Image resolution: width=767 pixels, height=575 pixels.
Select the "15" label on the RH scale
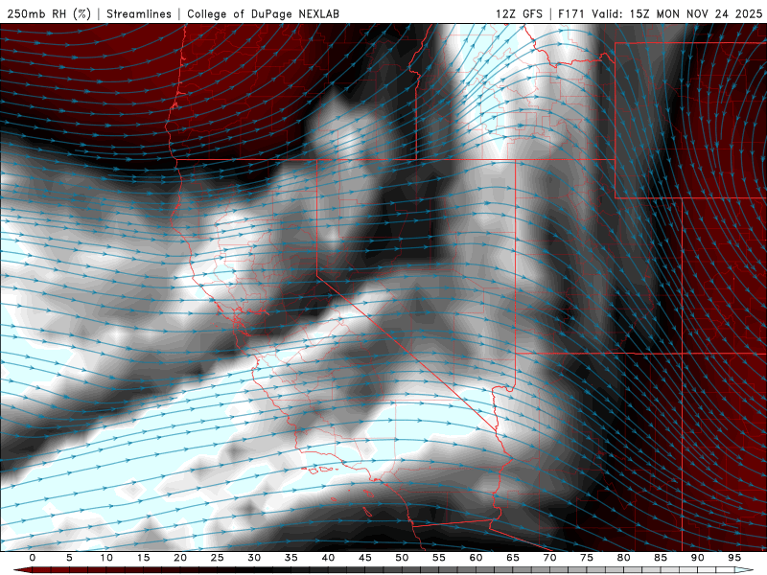pos(143,558)
